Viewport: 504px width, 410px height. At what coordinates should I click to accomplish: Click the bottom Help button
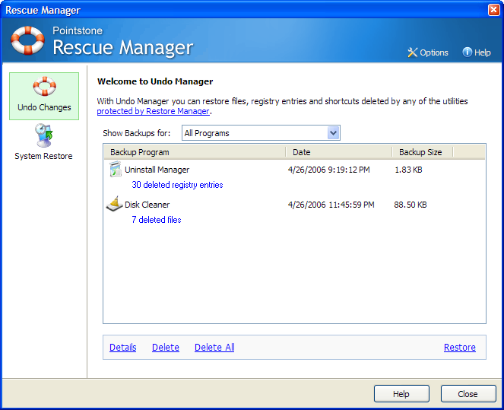[401, 393]
